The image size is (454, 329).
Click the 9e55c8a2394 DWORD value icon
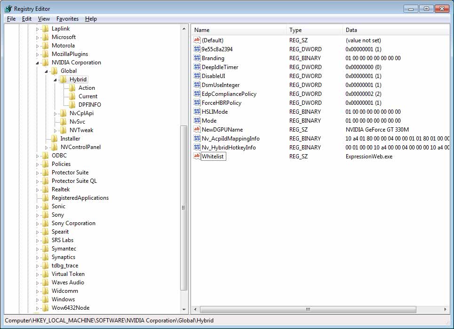197,49
